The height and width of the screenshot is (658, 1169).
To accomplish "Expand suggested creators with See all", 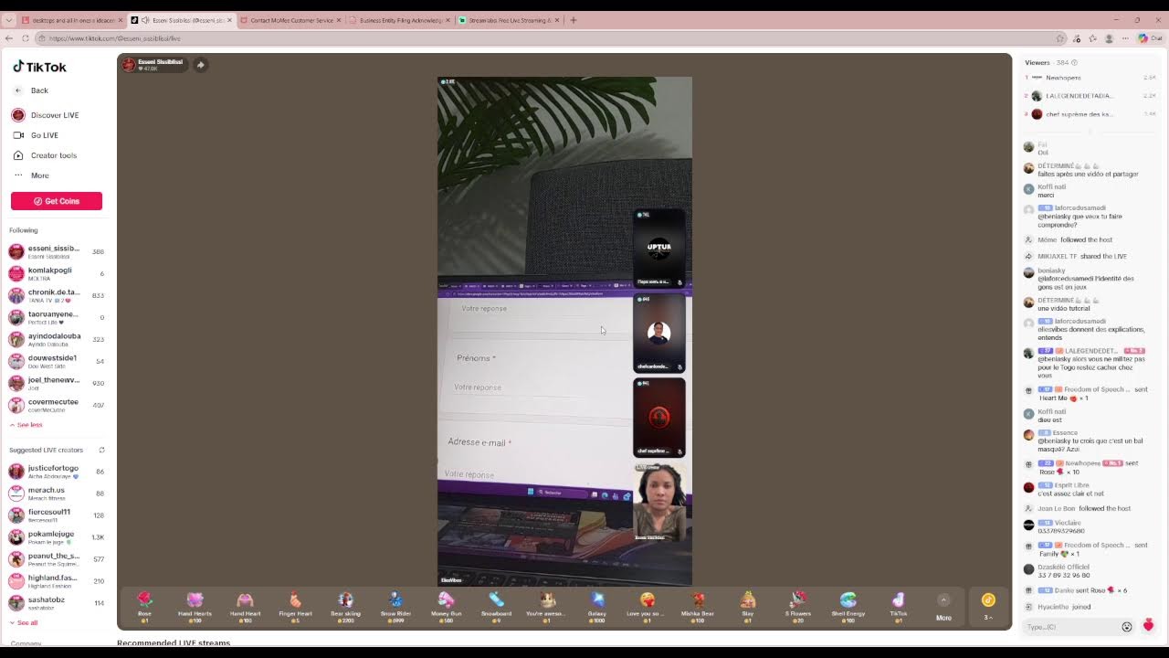I will (x=25, y=623).
